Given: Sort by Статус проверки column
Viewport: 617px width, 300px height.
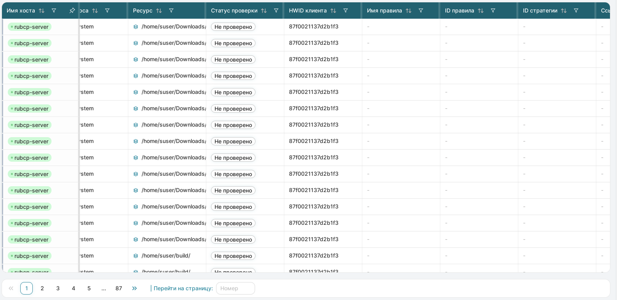Looking at the screenshot, I should coord(264,11).
